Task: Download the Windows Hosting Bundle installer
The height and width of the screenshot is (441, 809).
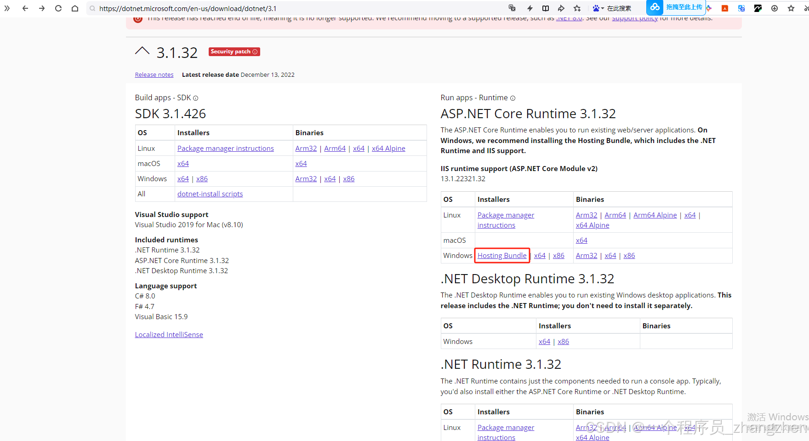Action: [501, 255]
